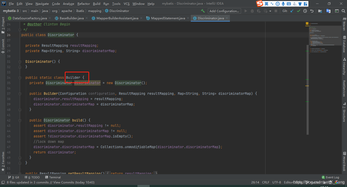Screen dimensions: 347x187
Task: Open the Hierarchy tool window
Action: point(344,67)
